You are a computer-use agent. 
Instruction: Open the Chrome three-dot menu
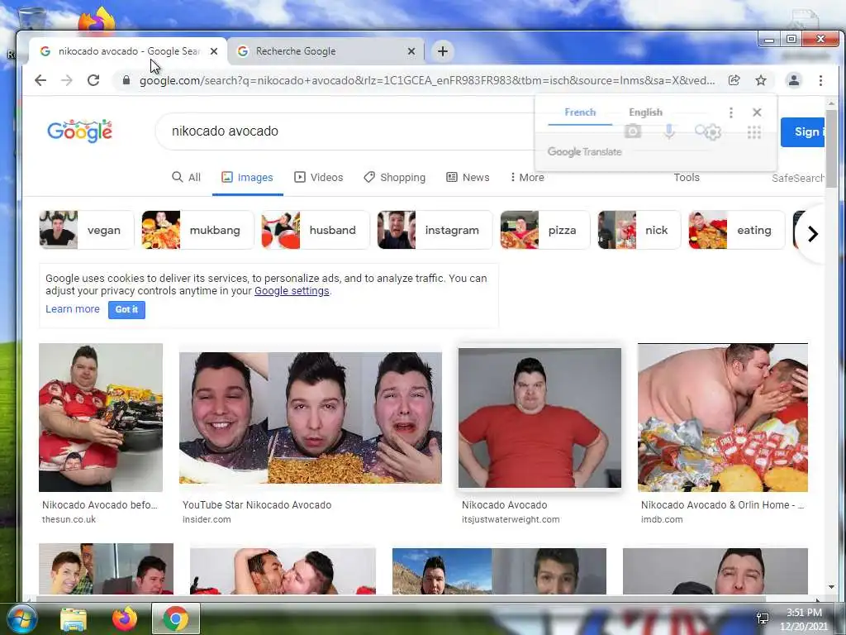[820, 80]
